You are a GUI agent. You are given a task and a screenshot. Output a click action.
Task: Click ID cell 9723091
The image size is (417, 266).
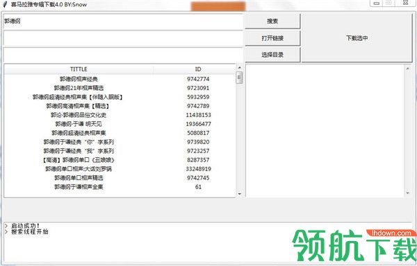point(198,88)
